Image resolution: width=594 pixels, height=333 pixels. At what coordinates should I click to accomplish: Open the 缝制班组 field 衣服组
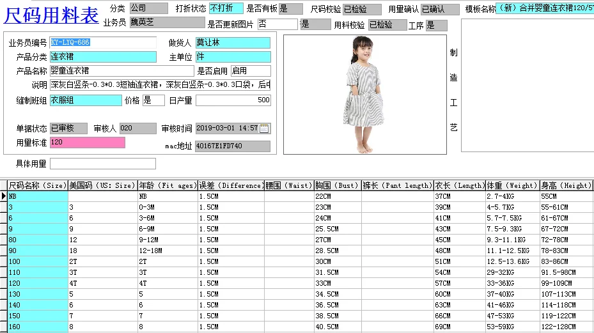click(86, 100)
